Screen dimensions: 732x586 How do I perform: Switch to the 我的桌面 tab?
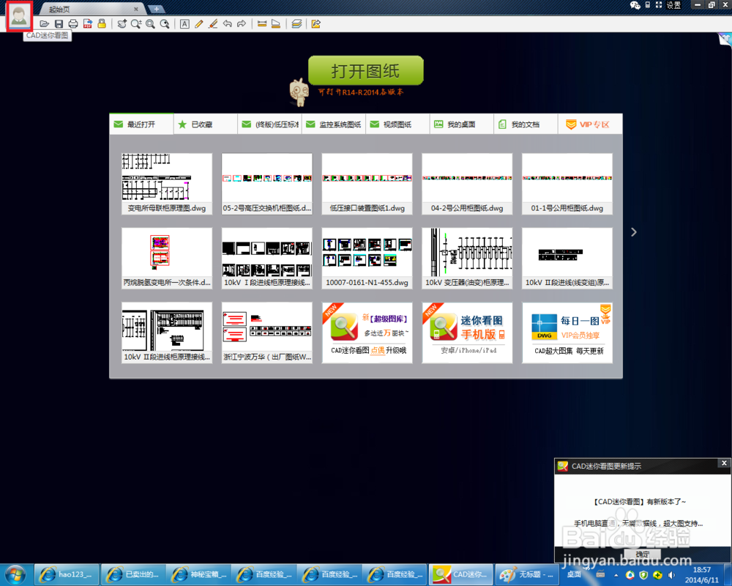[461, 125]
